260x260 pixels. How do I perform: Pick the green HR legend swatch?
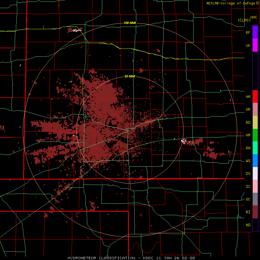point(255,135)
